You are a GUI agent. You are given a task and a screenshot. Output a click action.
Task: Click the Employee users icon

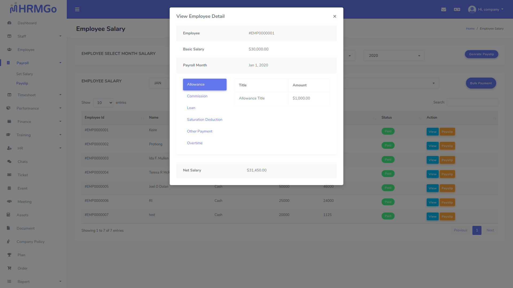pyautogui.click(x=9, y=50)
